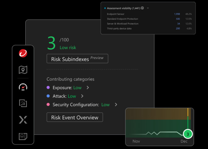Open Standard Endpoint Protection count 500

click(178, 19)
